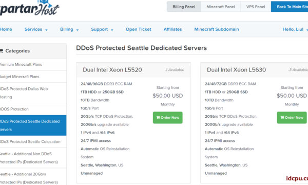
Task: Click the '24/48/96GB DDR3 ECC RAM' line
Action: [106, 84]
